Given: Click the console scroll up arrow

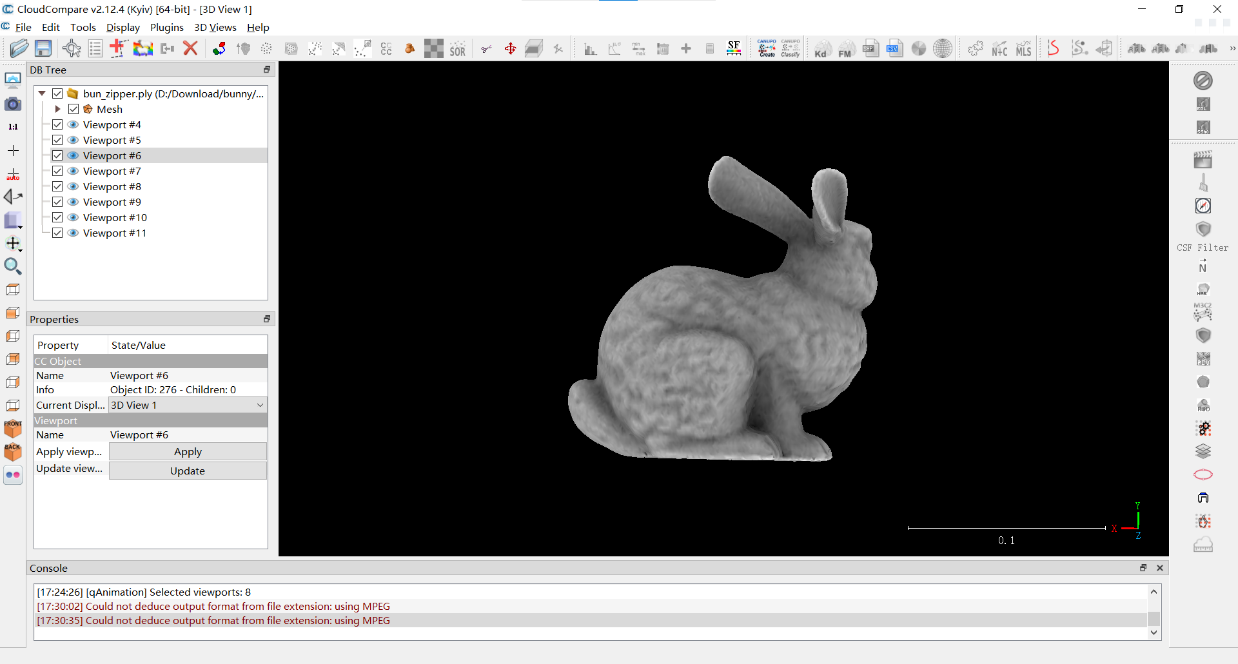Looking at the screenshot, I should pyautogui.click(x=1154, y=591).
